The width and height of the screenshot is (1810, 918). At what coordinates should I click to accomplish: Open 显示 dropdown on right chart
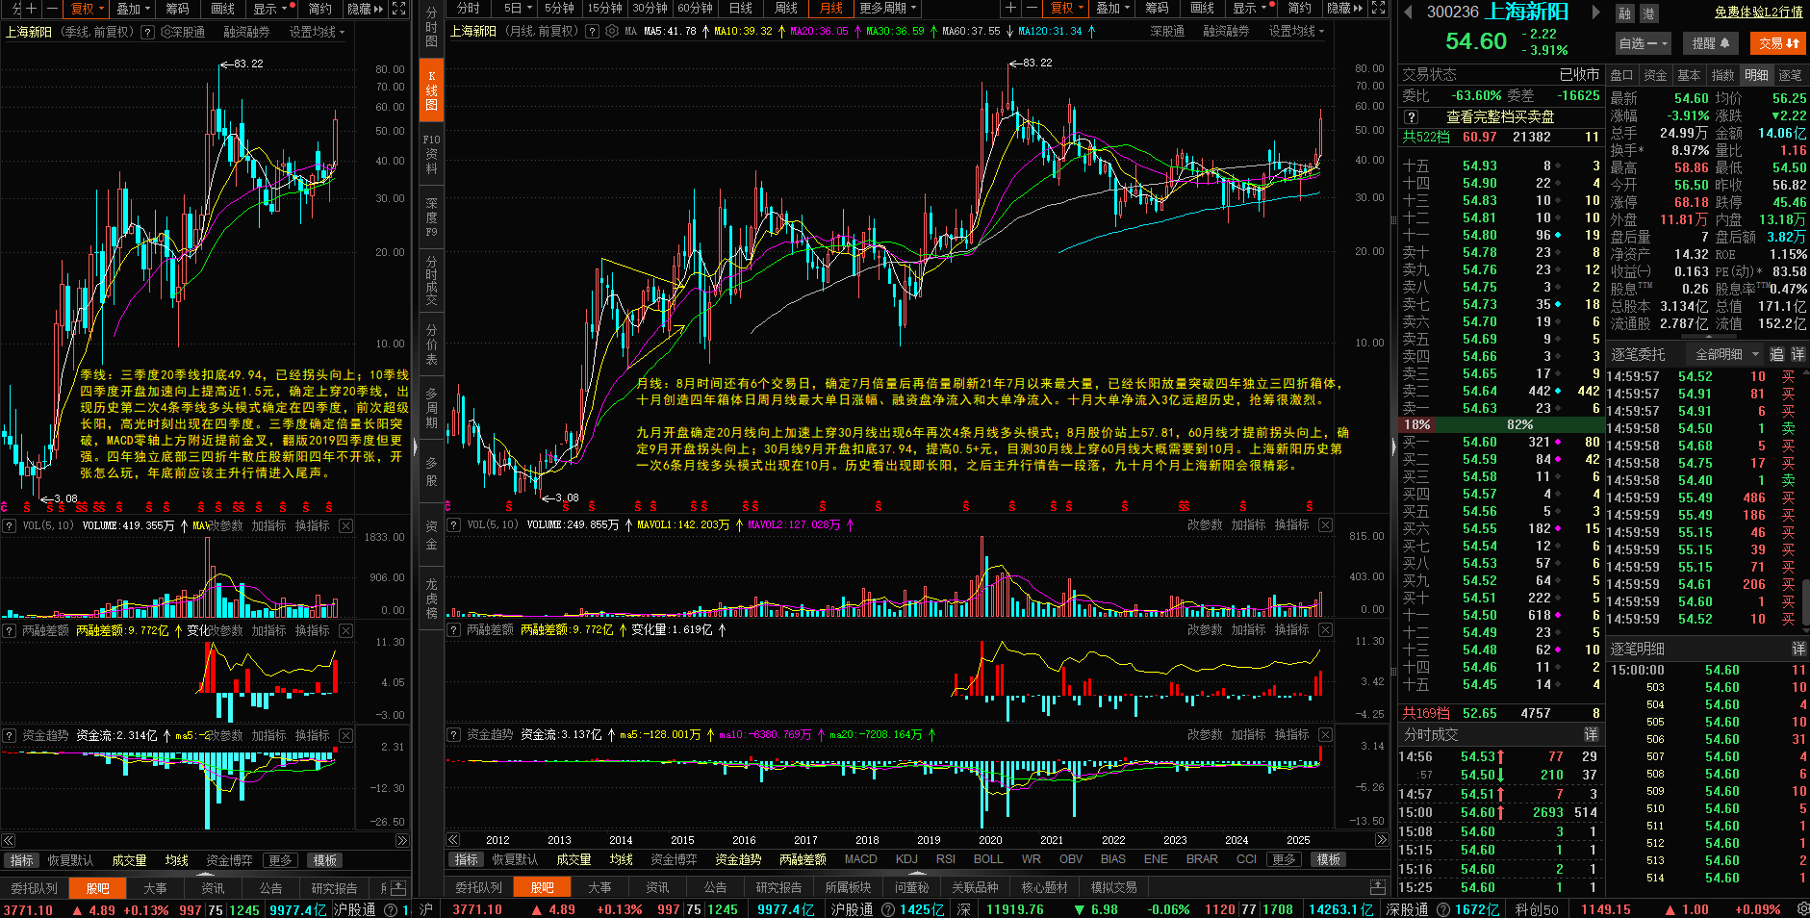tap(1251, 8)
